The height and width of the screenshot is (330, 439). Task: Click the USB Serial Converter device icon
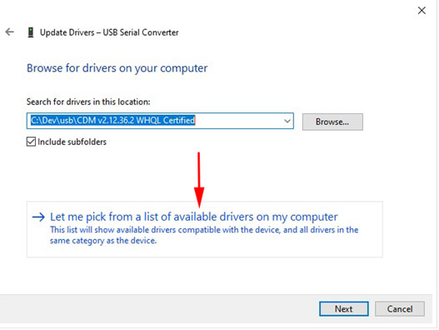31,32
